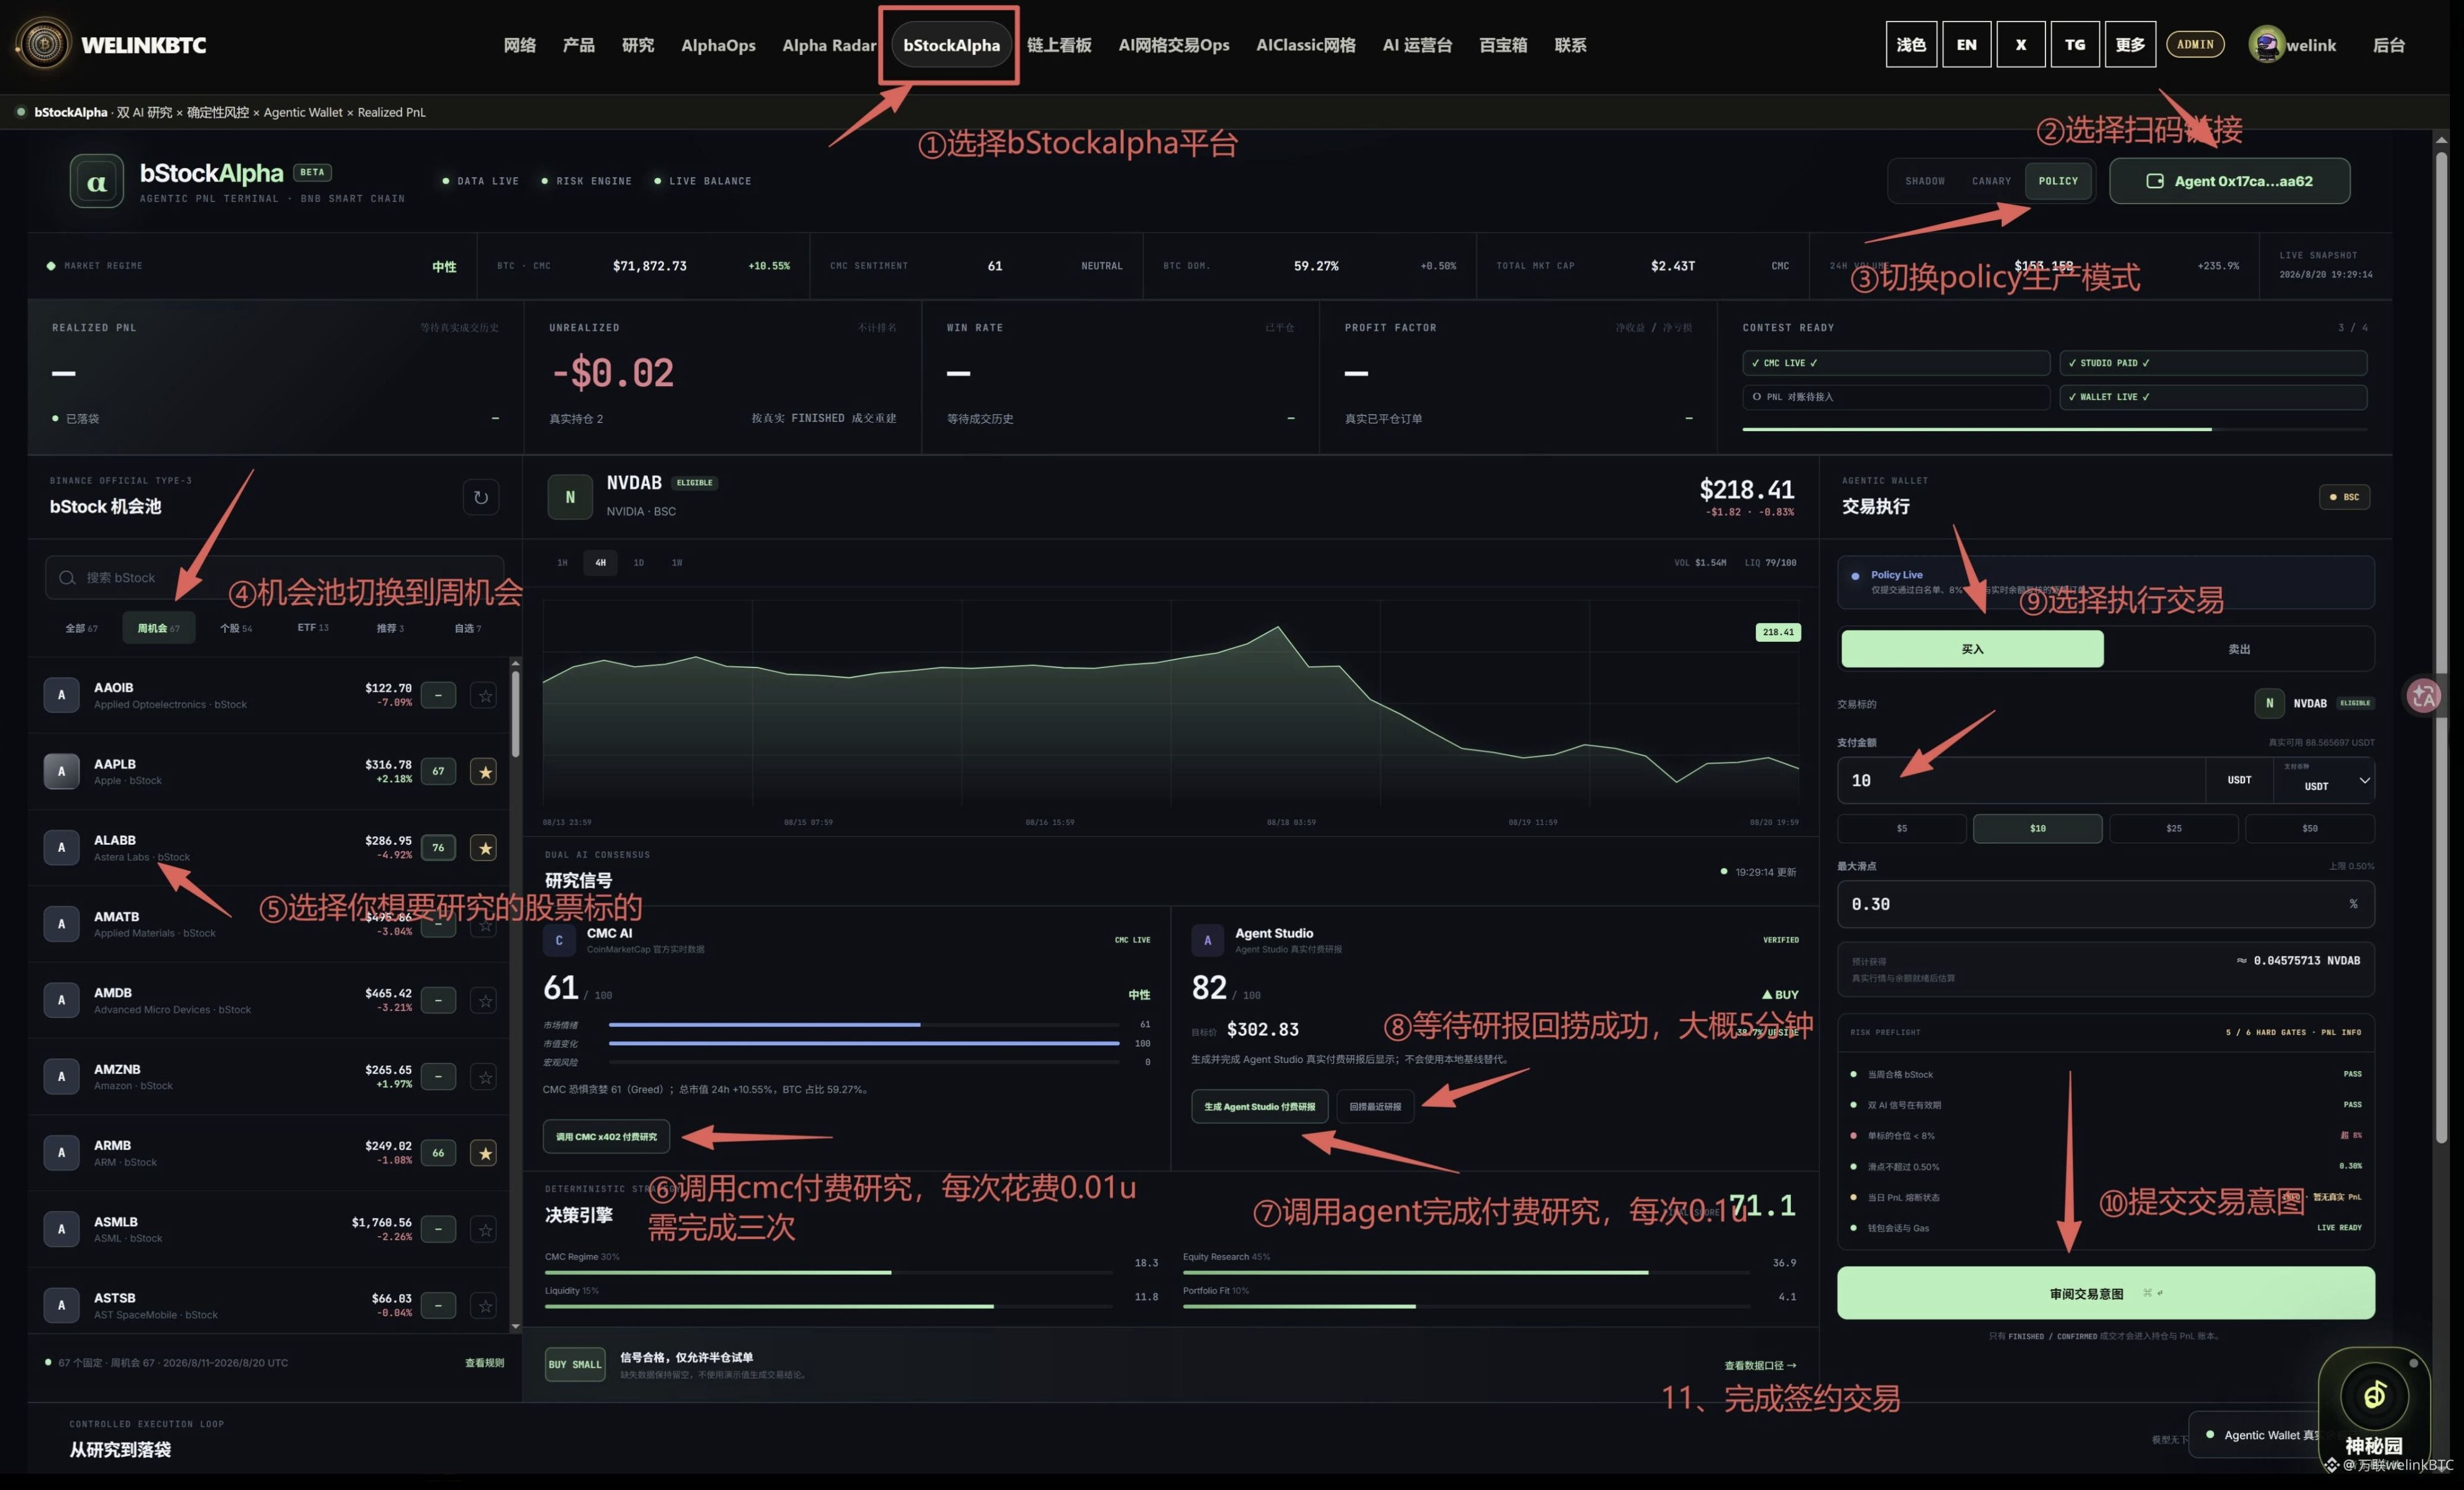Open the 链上看板 nav item
This screenshot has height=1490, width=2464.
coord(1059,45)
